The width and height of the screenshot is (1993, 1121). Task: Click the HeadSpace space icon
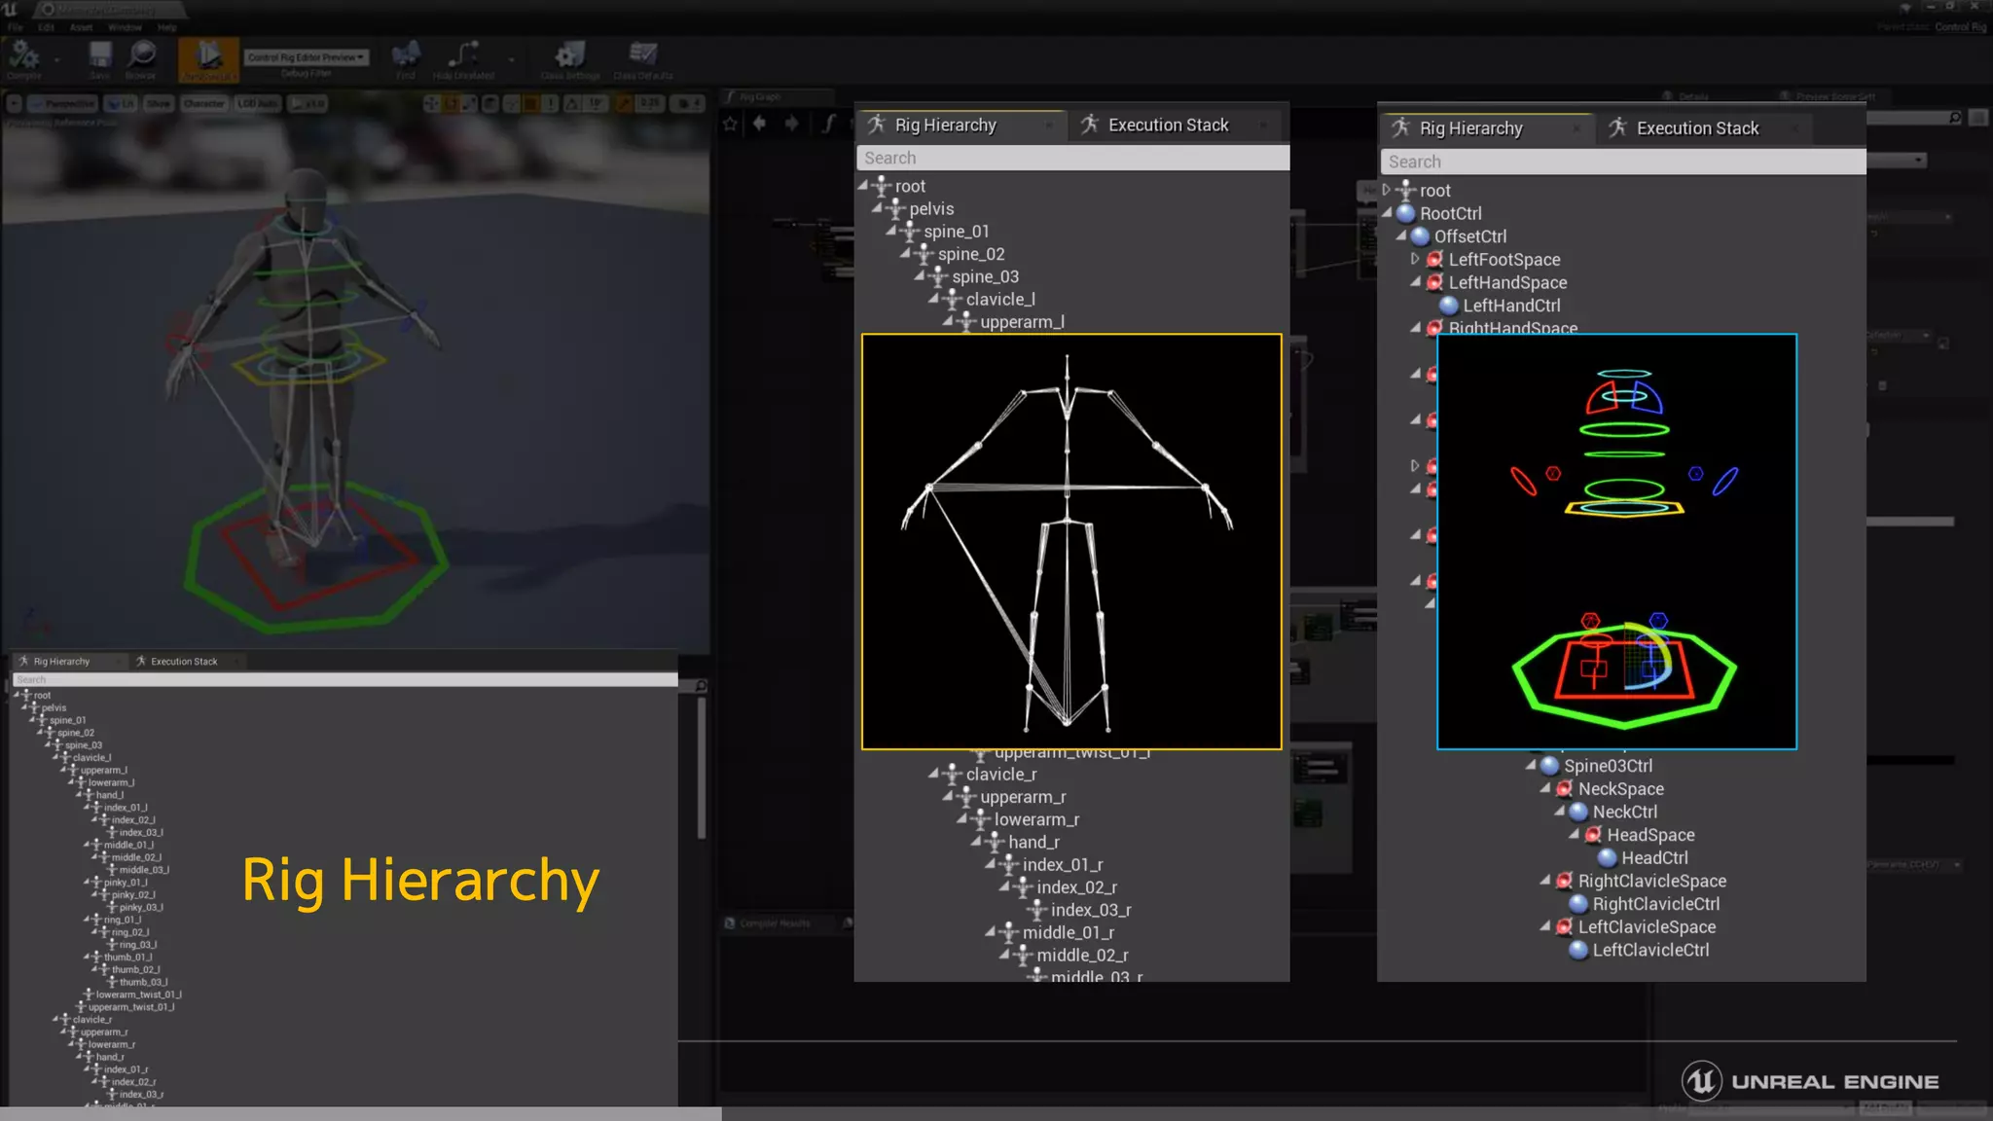tap(1593, 835)
